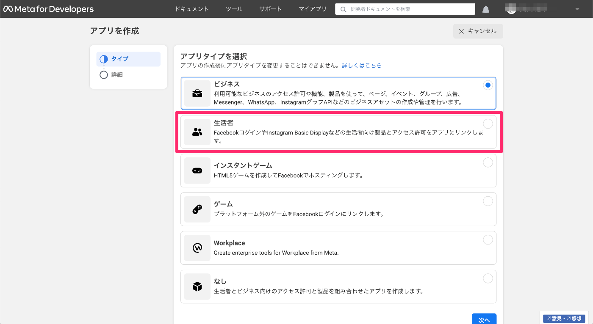This screenshot has width=593, height=324.
Task: Click the Workplace option title text
Action: 229,243
